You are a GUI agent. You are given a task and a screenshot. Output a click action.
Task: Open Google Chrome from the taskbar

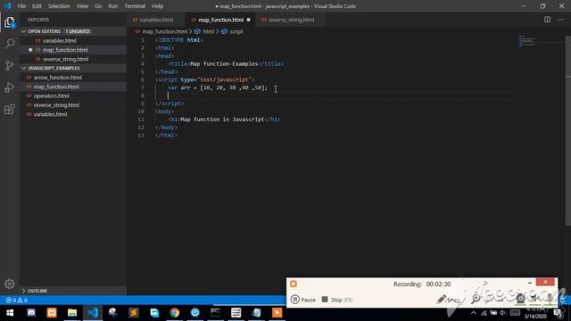pyautogui.click(x=175, y=313)
